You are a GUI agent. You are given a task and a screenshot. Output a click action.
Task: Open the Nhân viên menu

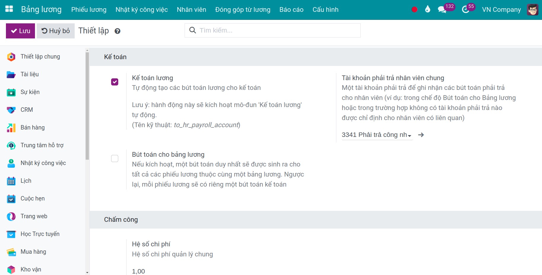click(x=191, y=9)
